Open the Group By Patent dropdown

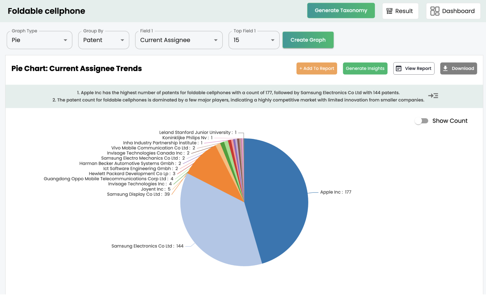point(104,40)
